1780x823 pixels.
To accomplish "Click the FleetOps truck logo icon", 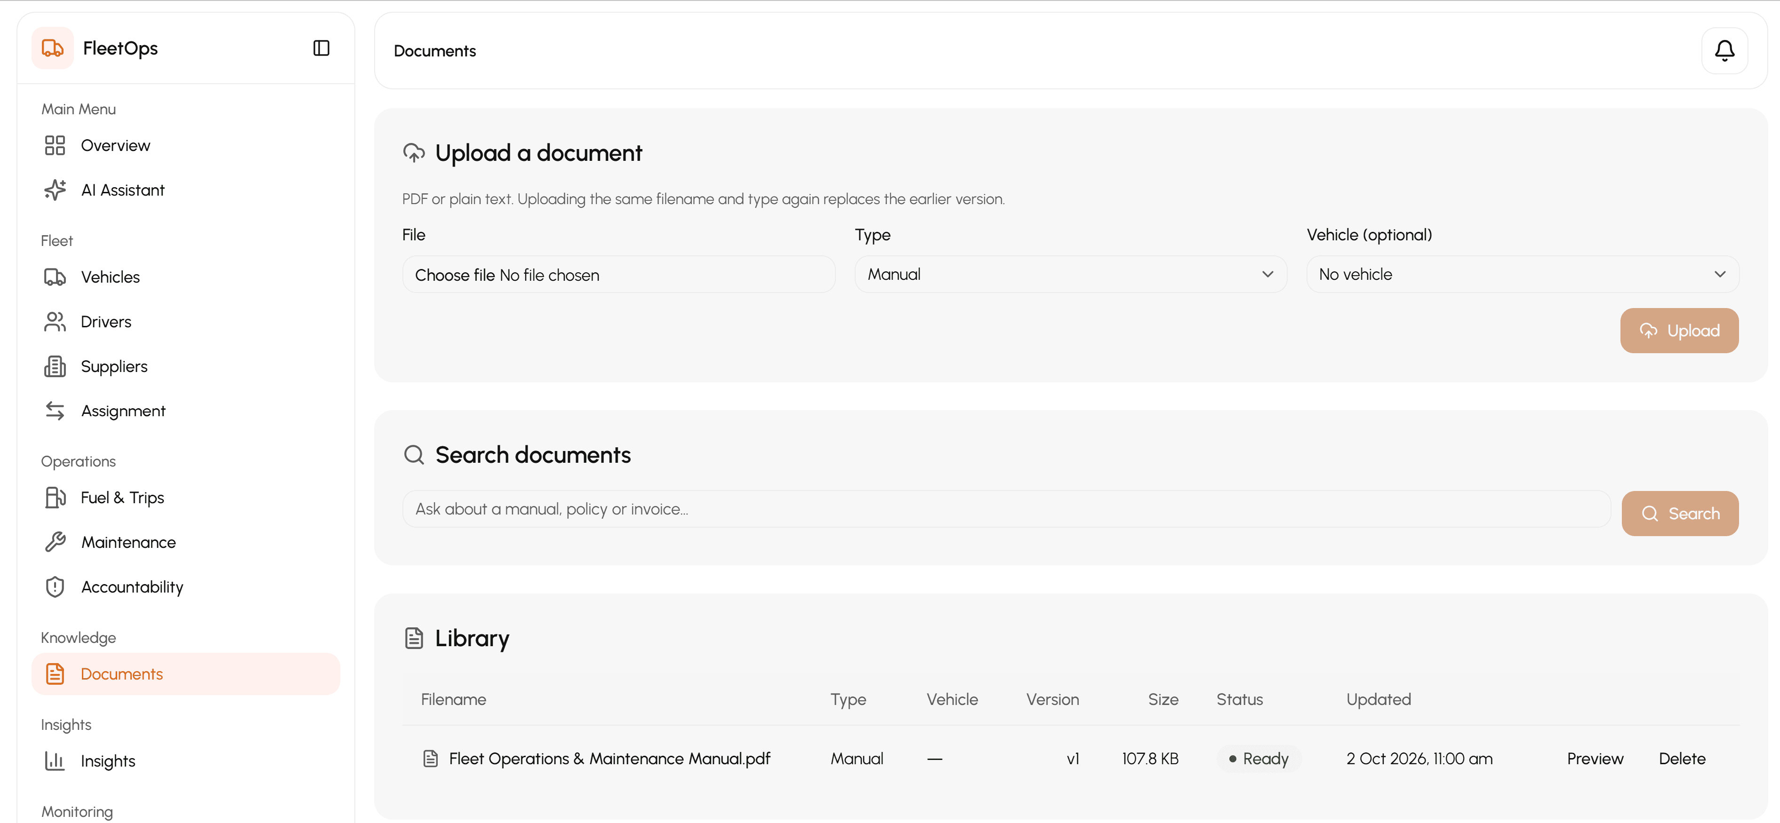I will (x=53, y=48).
